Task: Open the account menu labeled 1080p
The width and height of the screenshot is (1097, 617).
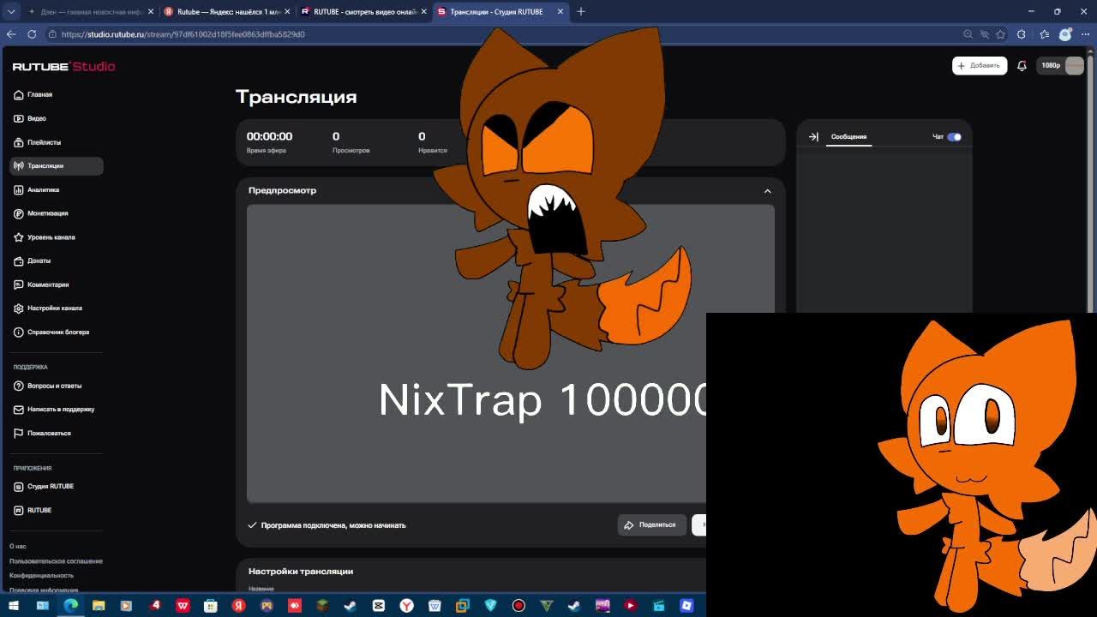Action: pyautogui.click(x=1061, y=66)
